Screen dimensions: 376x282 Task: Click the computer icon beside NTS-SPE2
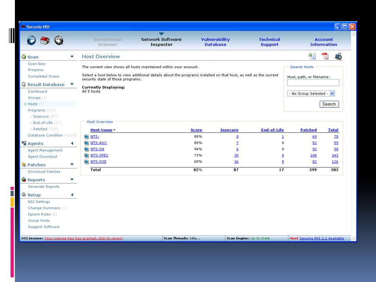click(87, 155)
